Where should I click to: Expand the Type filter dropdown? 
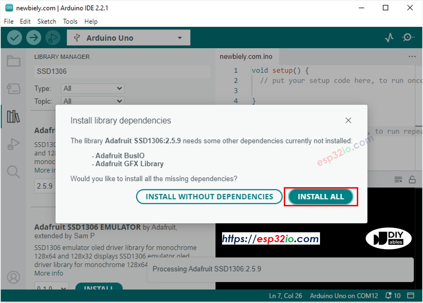93,88
